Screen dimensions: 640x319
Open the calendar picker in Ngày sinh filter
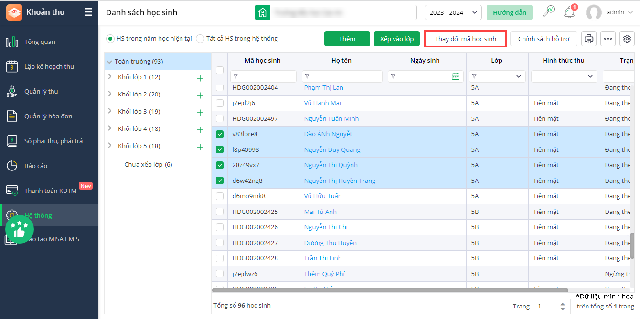coord(455,76)
